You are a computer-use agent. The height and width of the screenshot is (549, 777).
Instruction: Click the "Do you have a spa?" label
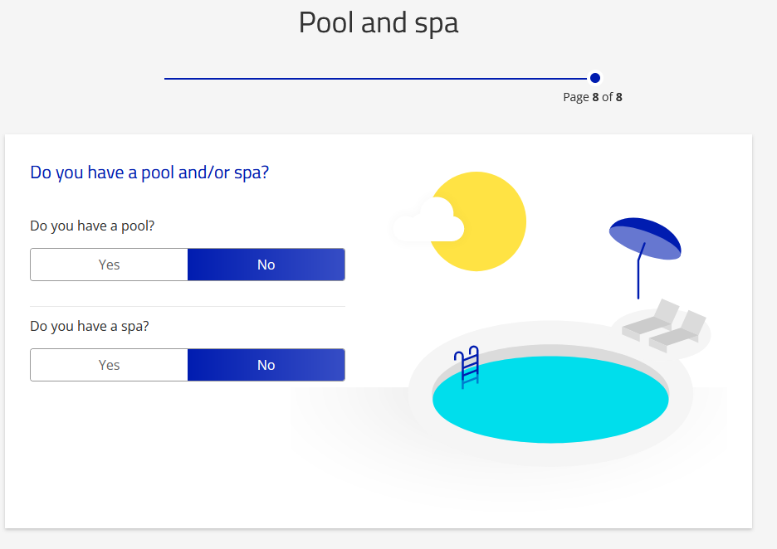click(x=90, y=326)
